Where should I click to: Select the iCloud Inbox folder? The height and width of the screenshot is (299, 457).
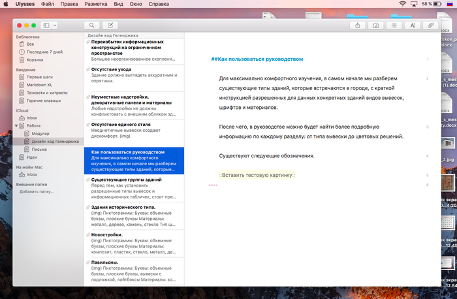[x=32, y=118]
